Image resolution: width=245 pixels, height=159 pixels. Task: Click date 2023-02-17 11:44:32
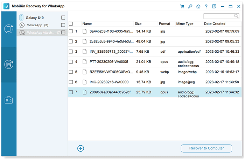click(x=222, y=92)
